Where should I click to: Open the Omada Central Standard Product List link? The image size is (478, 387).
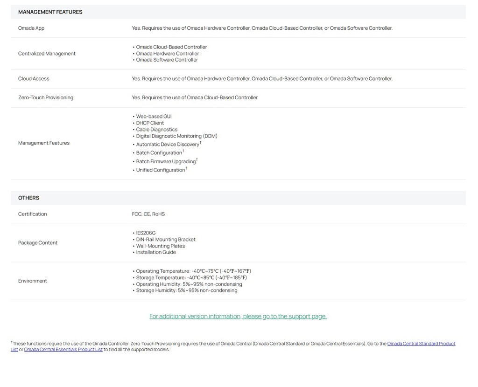[421, 344]
